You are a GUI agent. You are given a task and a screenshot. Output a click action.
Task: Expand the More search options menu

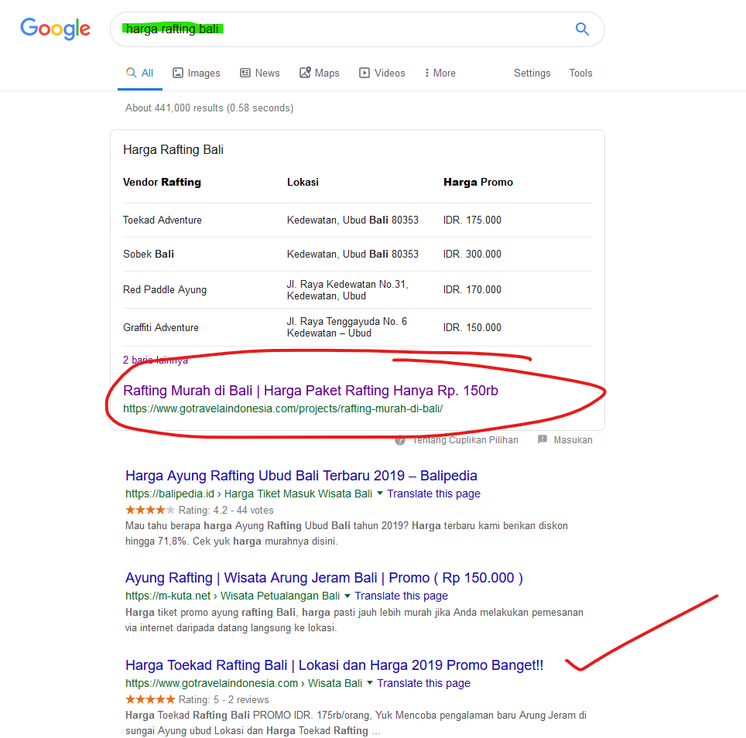click(x=440, y=73)
